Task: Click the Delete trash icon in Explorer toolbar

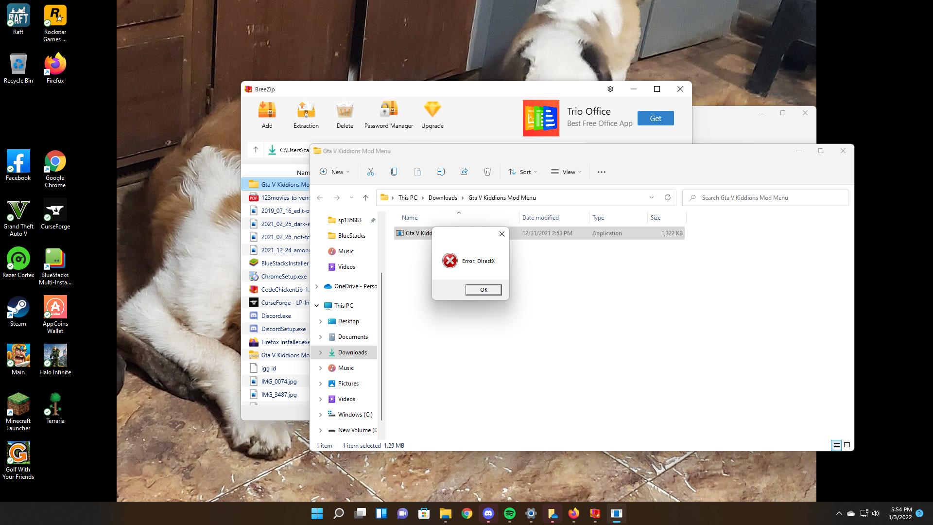Action: (x=487, y=172)
